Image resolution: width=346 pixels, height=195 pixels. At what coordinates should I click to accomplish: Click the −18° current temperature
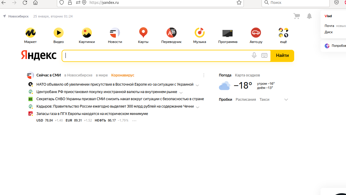click(x=243, y=85)
